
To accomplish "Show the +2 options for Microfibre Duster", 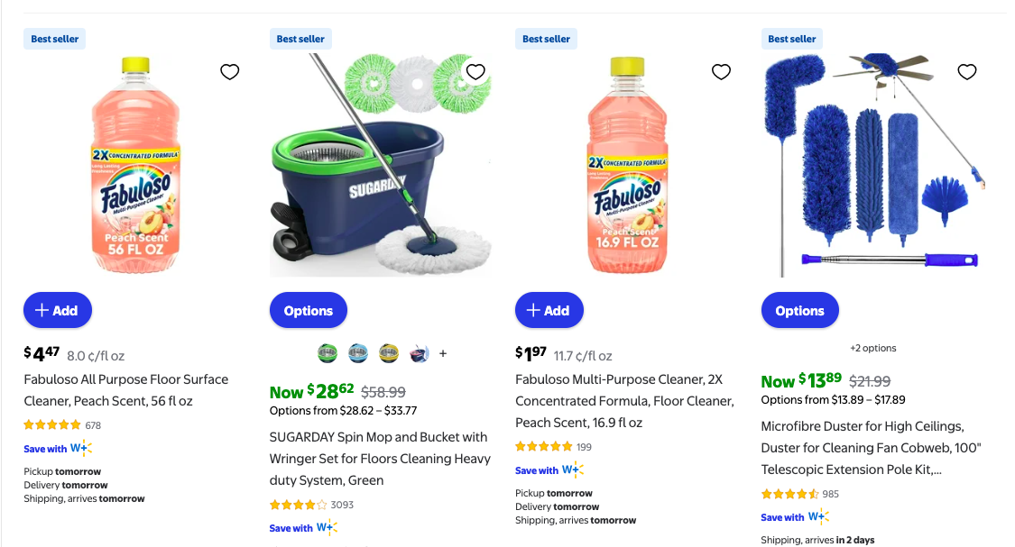I will coord(872,348).
